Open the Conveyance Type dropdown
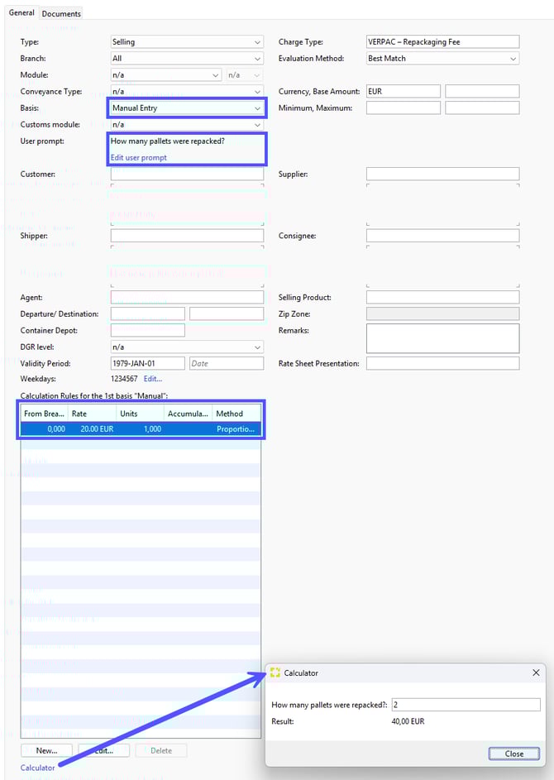The height and width of the screenshot is (780, 554). point(186,92)
